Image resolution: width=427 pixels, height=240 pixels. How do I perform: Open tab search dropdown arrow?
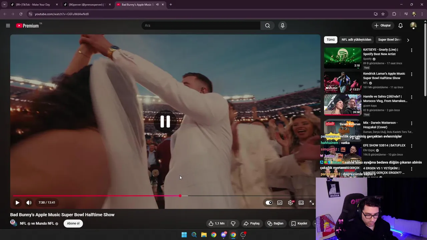[4, 5]
